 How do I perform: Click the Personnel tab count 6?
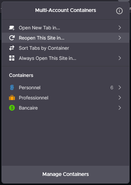click(112, 87)
